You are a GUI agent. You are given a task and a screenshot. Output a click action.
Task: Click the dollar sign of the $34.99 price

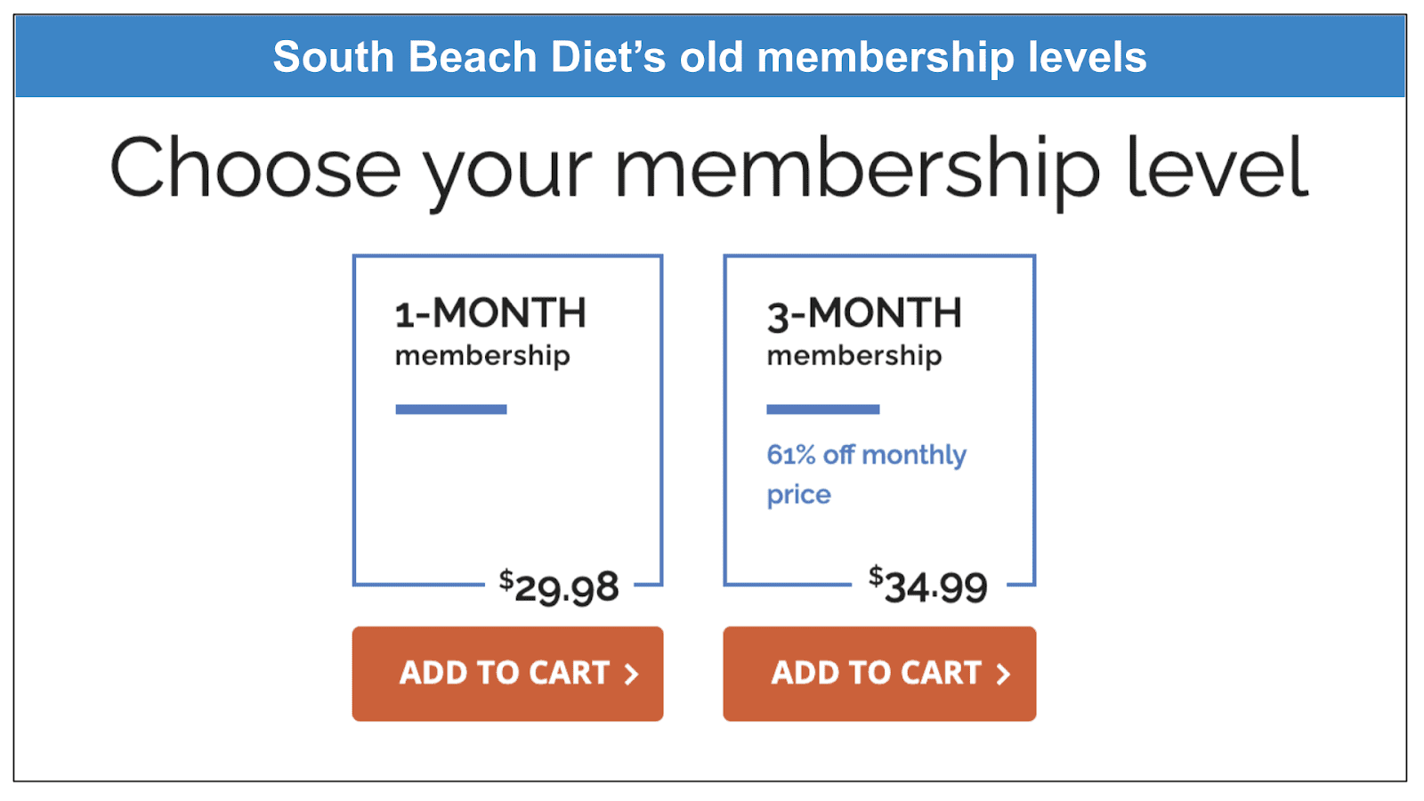[876, 577]
